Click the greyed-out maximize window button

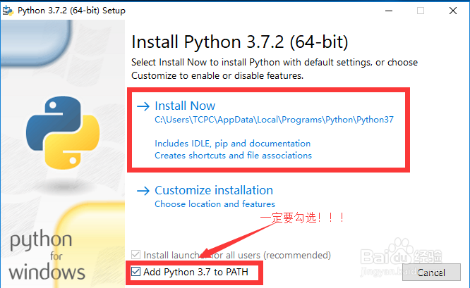point(421,11)
